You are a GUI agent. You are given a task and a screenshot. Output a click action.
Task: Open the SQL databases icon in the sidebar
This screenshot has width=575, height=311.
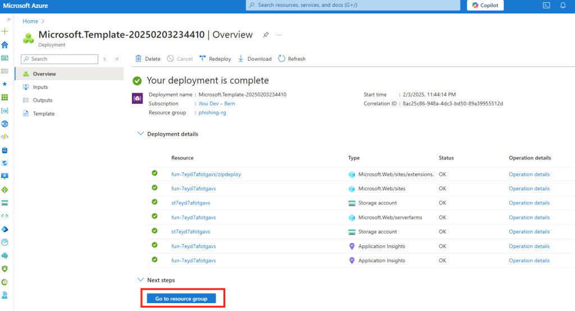[4, 150]
